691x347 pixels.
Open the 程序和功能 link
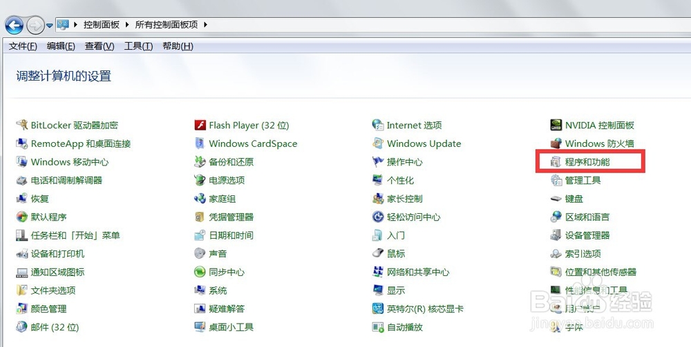(x=587, y=162)
